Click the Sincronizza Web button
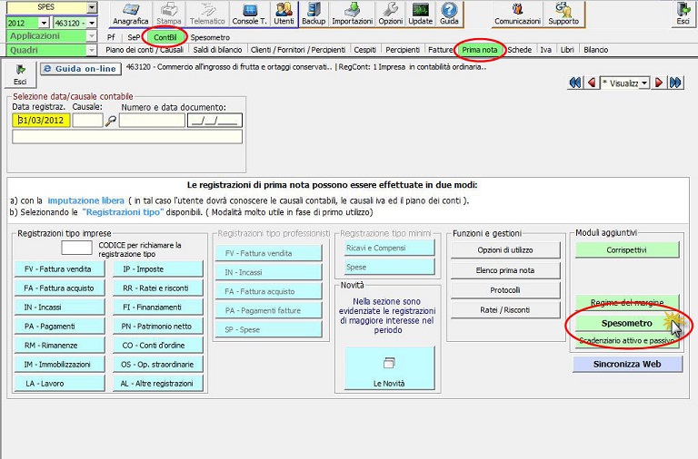The height and width of the screenshot is (459, 698). 627,365
